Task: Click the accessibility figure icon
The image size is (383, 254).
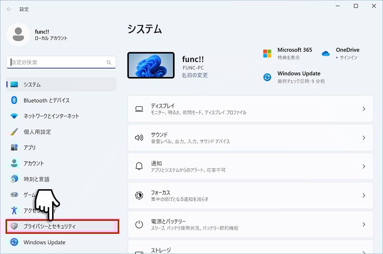Action: coord(14,210)
